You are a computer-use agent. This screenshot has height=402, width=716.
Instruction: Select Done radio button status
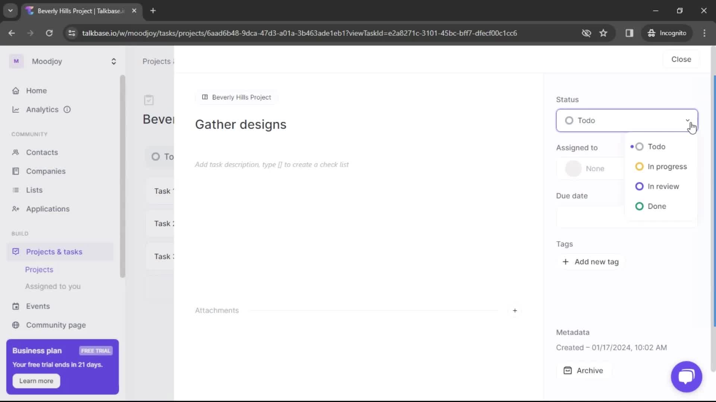pos(639,206)
